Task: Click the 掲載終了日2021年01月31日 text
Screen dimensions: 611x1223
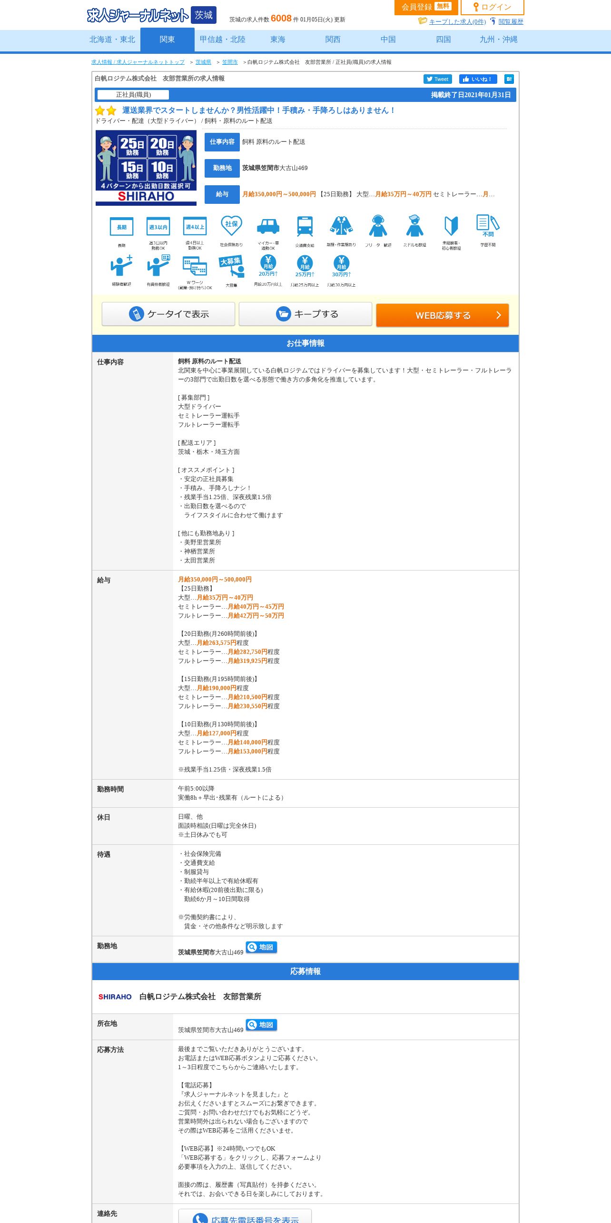Action: (x=471, y=95)
